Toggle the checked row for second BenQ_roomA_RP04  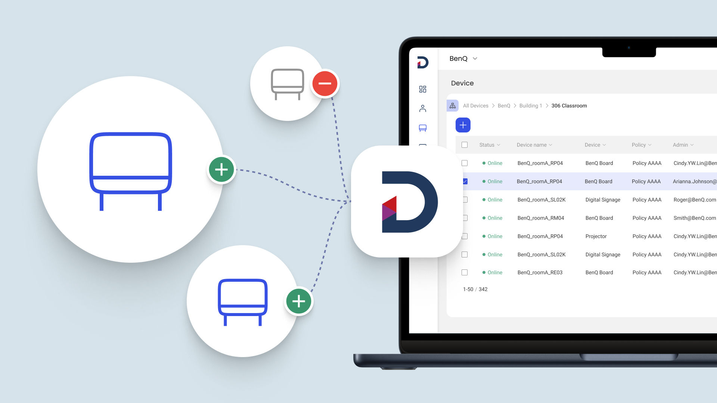coord(464,181)
